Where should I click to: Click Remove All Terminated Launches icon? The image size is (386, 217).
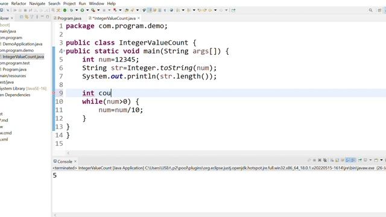click(325, 160)
